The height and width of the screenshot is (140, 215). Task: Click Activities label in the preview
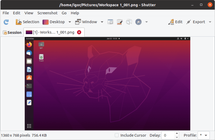pyautogui.click(x=30, y=39)
